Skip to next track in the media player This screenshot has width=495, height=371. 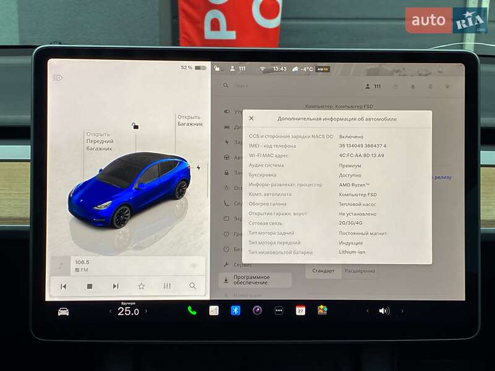[x=115, y=286]
